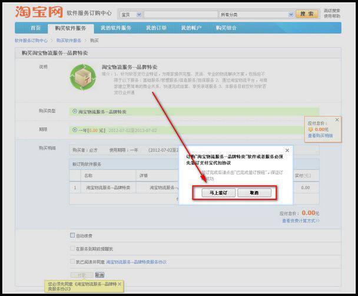358x296 pixels.
Task: Click the 软件服务订购中心 title text
Action: (89, 13)
